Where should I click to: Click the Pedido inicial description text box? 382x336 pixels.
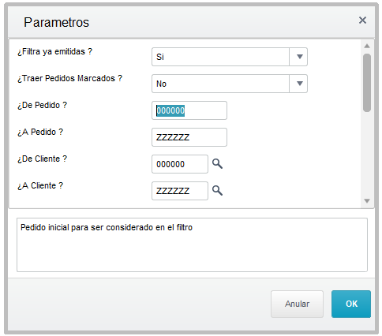pos(192,245)
